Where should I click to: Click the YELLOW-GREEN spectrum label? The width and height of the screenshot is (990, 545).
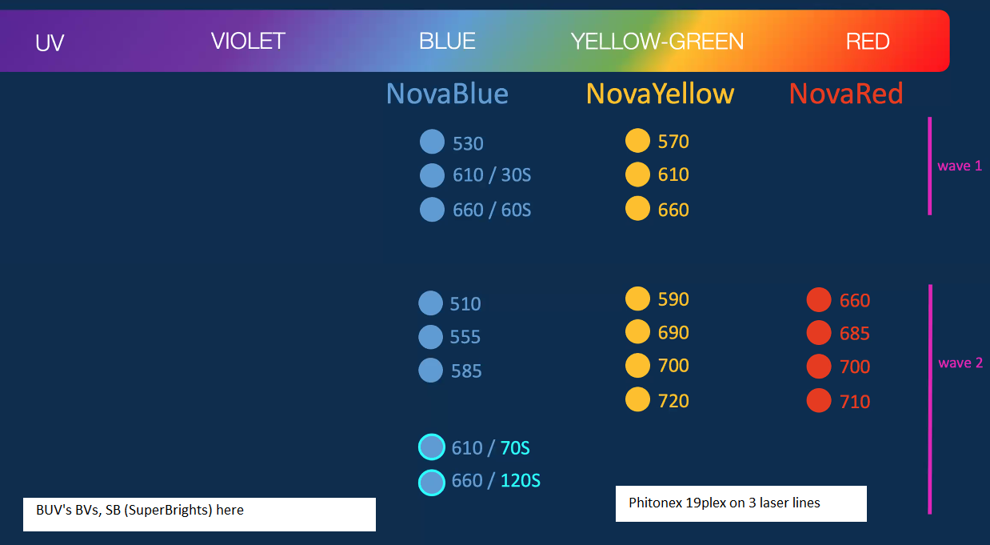[657, 41]
